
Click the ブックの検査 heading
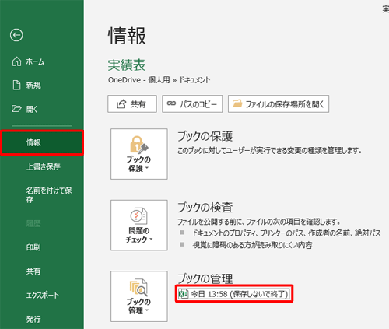click(205, 207)
